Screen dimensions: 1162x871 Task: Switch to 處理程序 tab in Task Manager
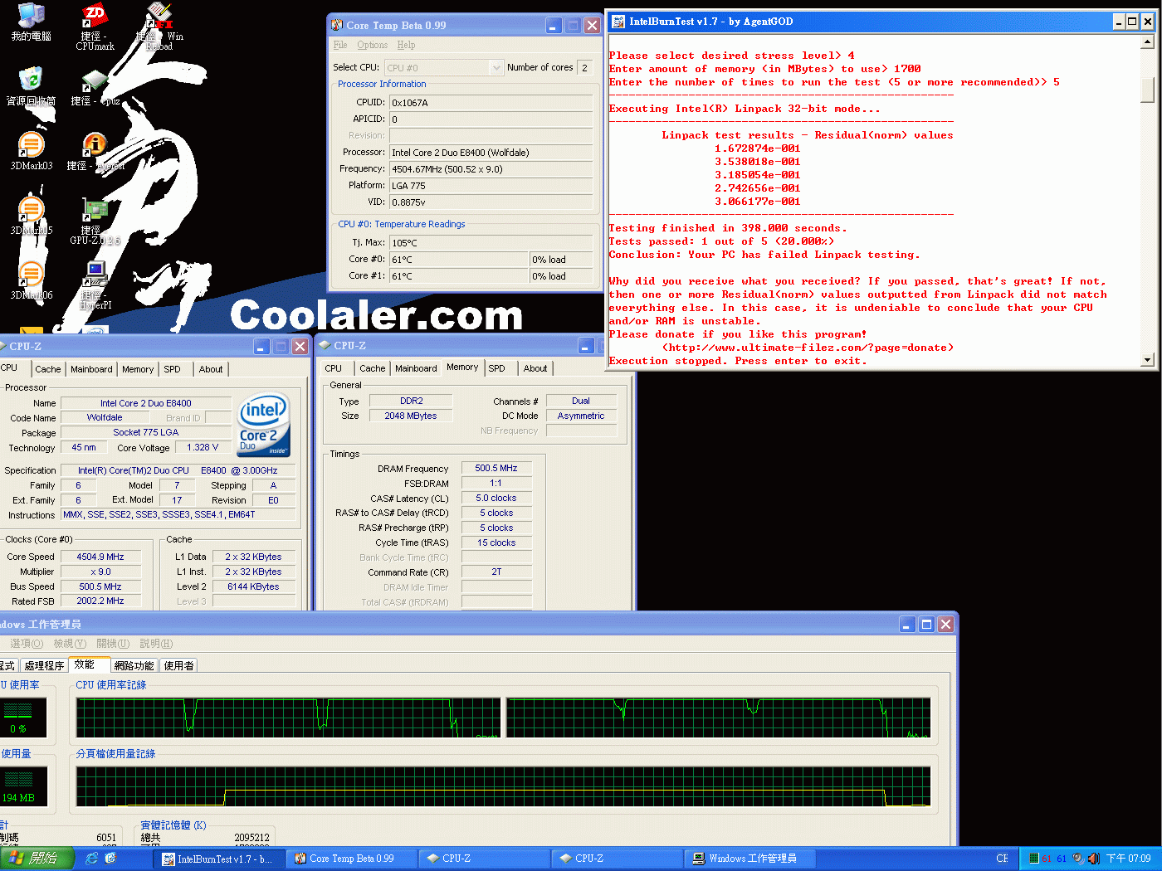coord(44,665)
